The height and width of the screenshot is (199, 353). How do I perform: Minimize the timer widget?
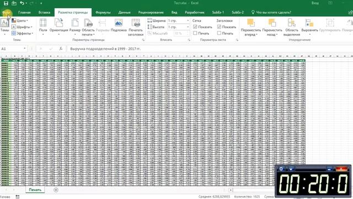pos(329,169)
